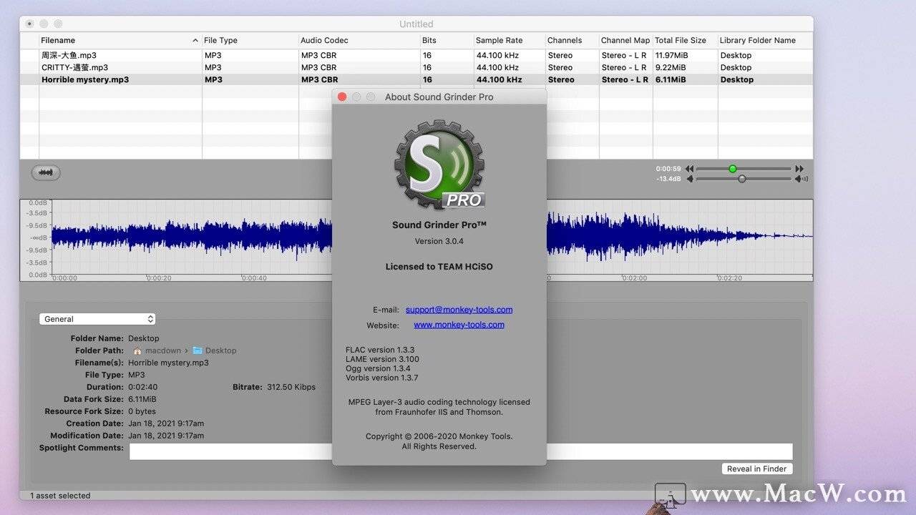Click the fast-forward double-arrow icon
This screenshot has width=916, height=515.
click(799, 169)
